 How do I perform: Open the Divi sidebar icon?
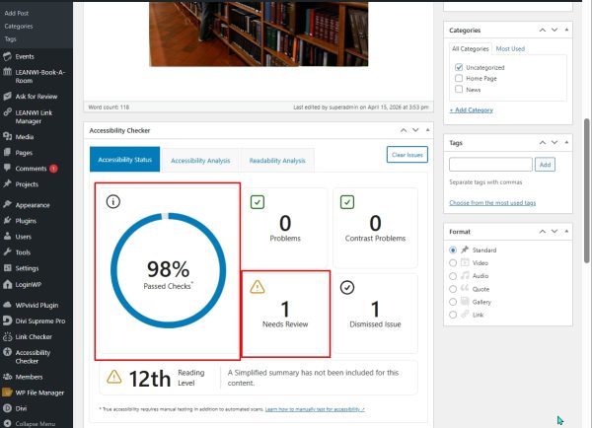coord(7,408)
